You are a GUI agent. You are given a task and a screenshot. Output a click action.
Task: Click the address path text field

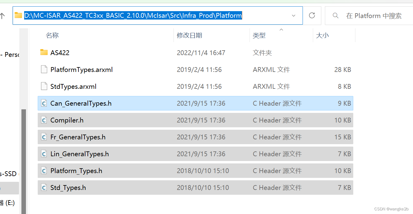(158, 16)
